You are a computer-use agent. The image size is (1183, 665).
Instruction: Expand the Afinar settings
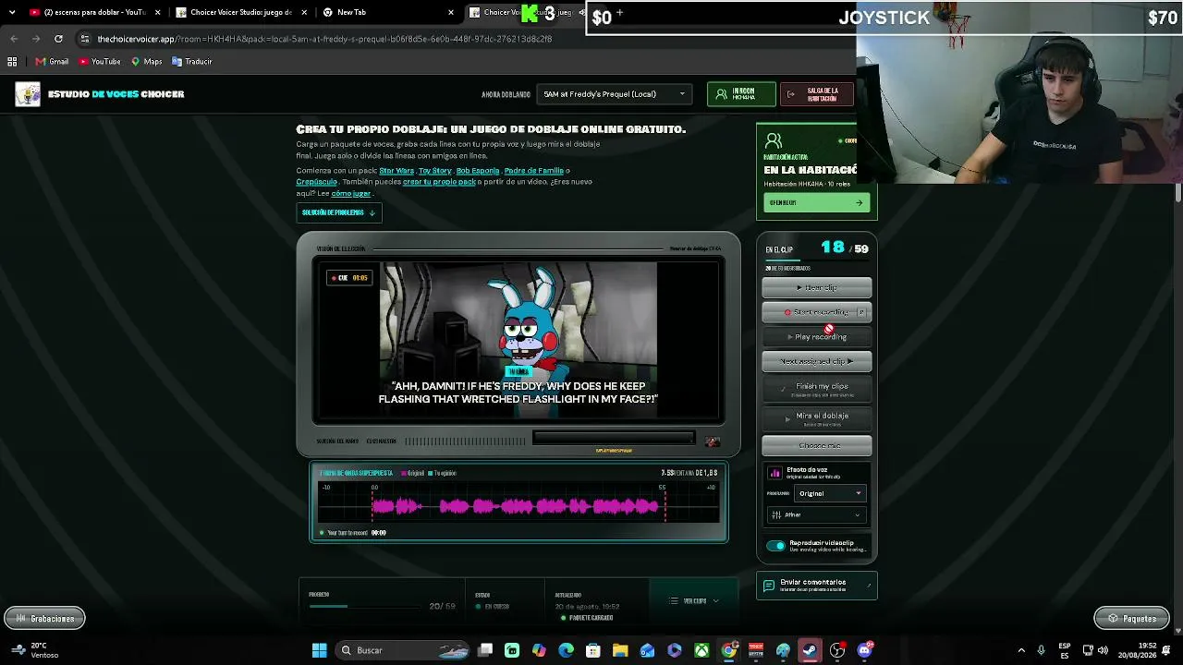tap(816, 514)
